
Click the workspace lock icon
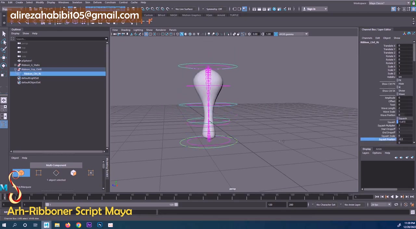[x=413, y=3]
